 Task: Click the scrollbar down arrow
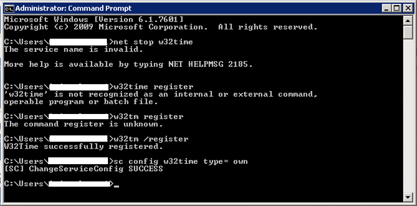point(408,197)
